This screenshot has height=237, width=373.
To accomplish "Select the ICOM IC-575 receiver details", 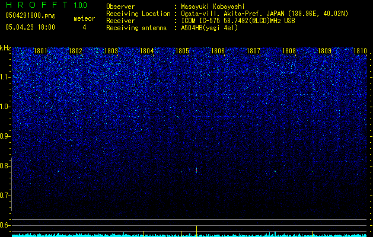I will [238, 21].
